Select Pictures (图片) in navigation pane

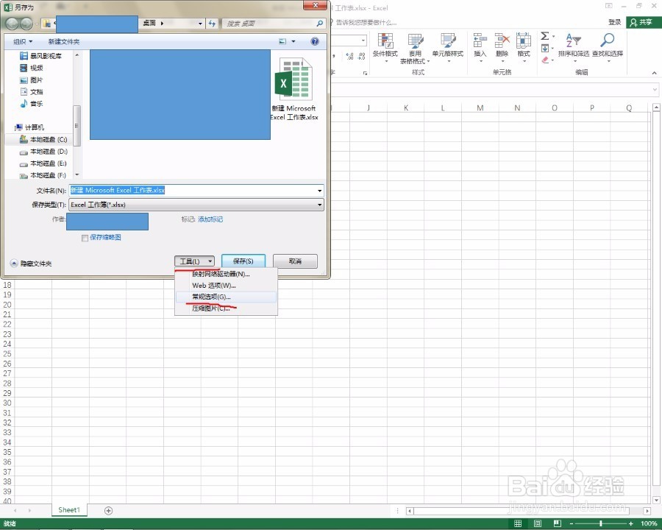click(32, 80)
